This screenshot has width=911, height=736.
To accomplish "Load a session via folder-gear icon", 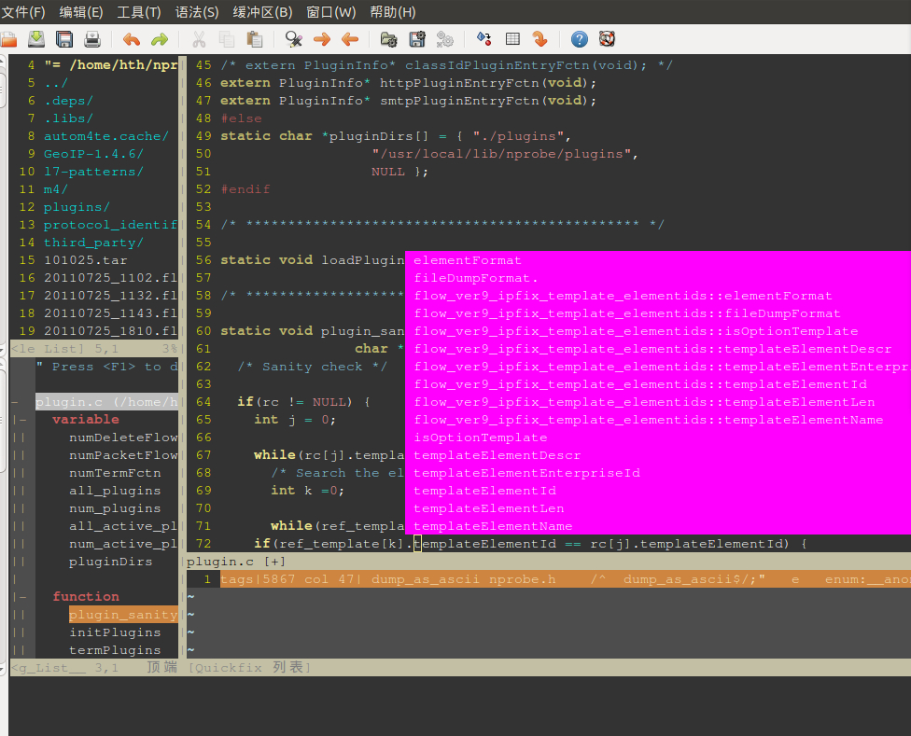I will [x=388, y=39].
